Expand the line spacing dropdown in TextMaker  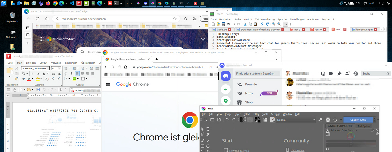pyautogui.click(x=69, y=79)
